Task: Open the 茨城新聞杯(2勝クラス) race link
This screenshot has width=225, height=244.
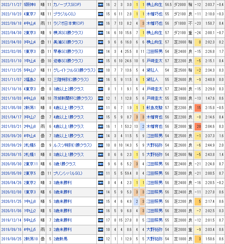Action: coord(73,98)
